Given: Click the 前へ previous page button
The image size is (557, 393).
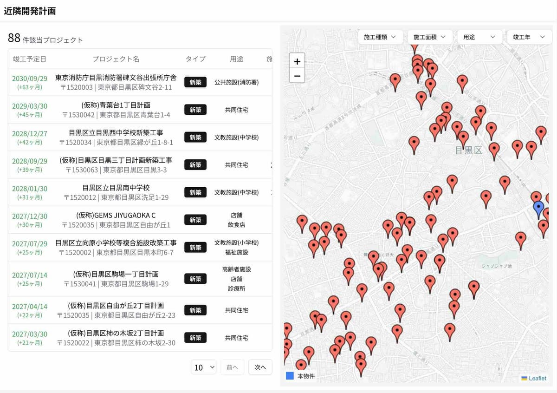Looking at the screenshot, I should [x=232, y=367].
